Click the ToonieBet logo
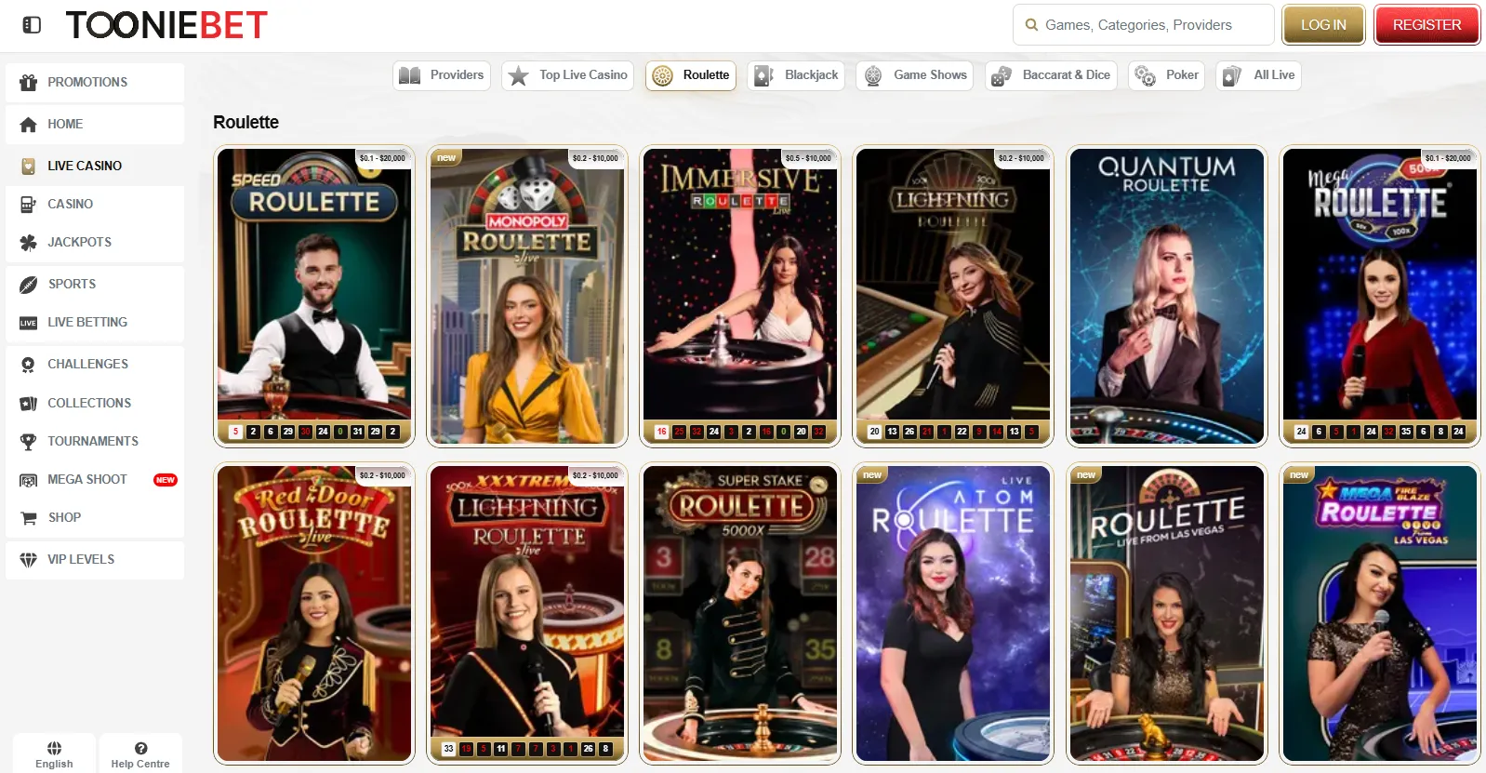Screen dimensions: 1486x773 click(x=166, y=25)
